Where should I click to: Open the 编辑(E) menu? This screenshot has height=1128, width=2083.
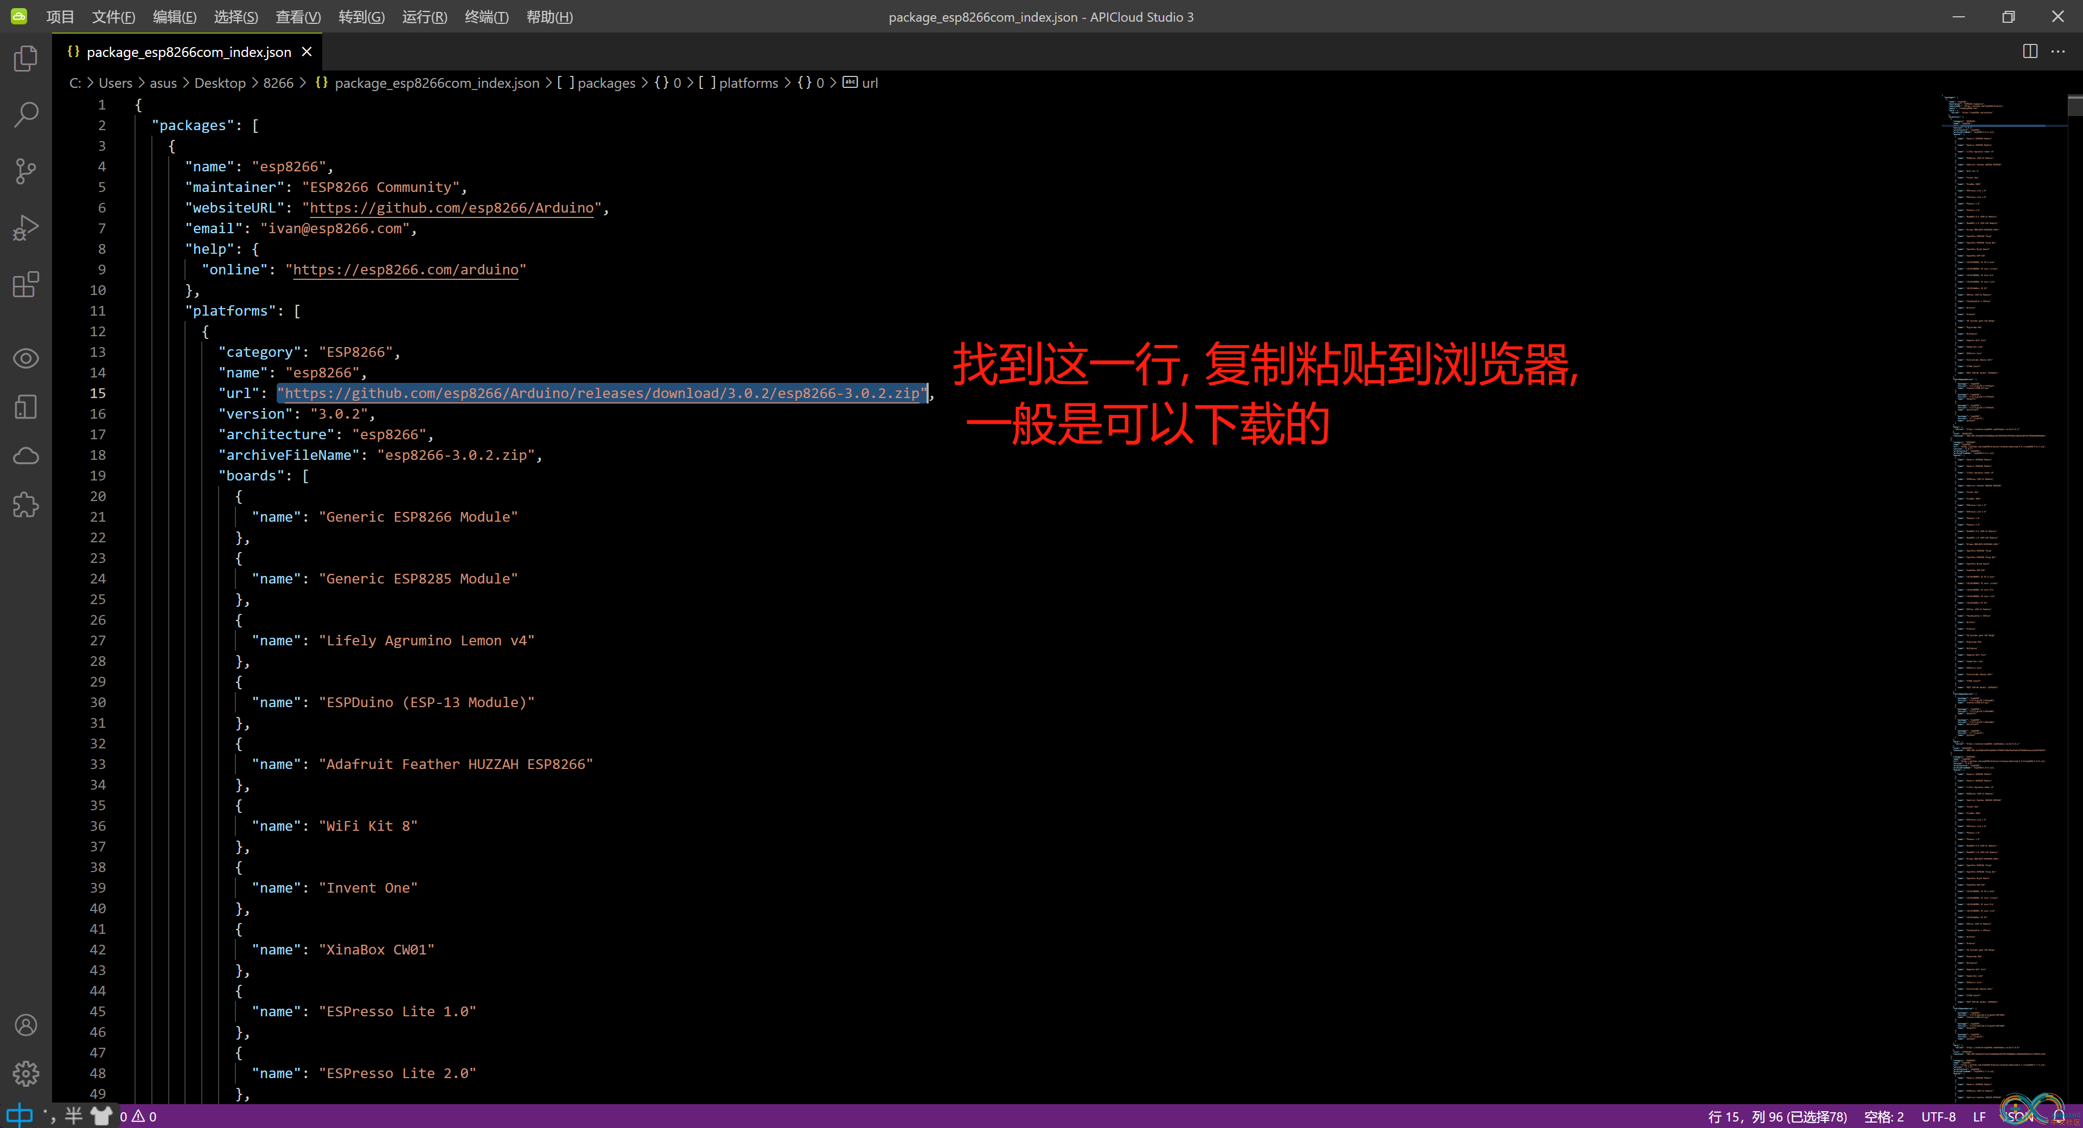pyautogui.click(x=175, y=17)
